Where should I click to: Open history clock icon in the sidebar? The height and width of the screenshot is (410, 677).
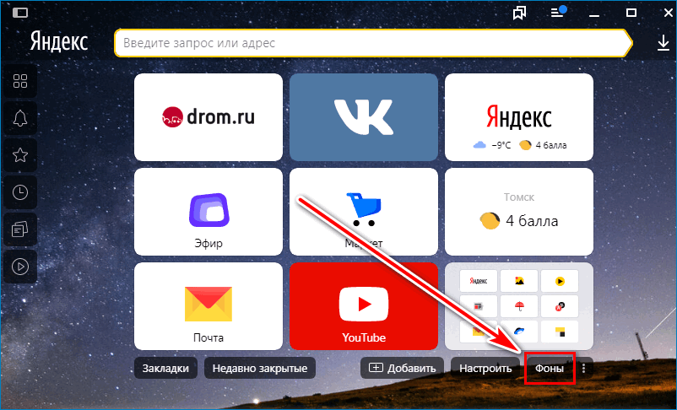tap(20, 192)
